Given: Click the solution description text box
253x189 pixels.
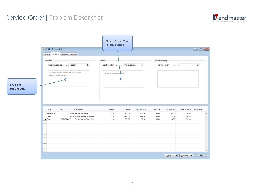Looking at the screenshot, I should coord(123,79).
